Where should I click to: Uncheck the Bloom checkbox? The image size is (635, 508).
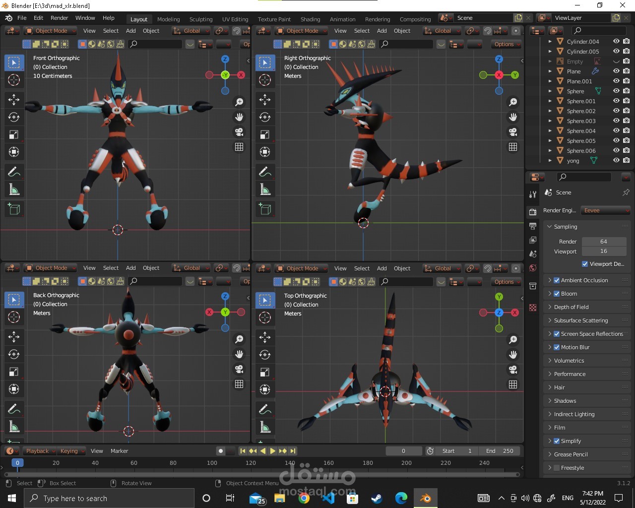point(557,294)
